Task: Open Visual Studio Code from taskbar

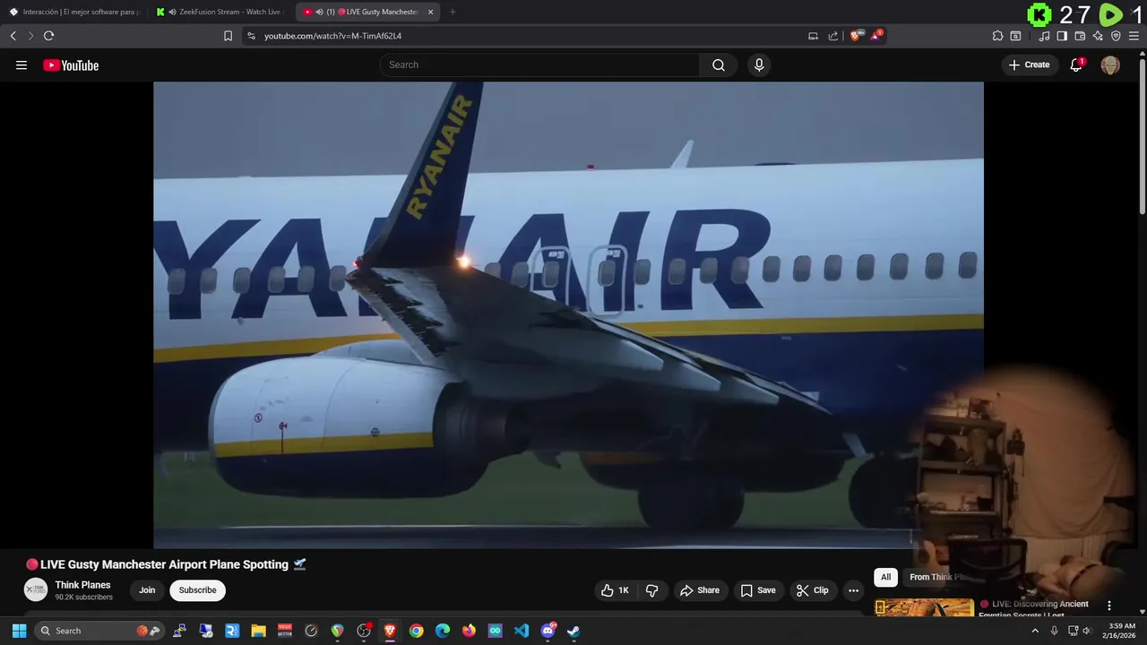Action: [522, 631]
